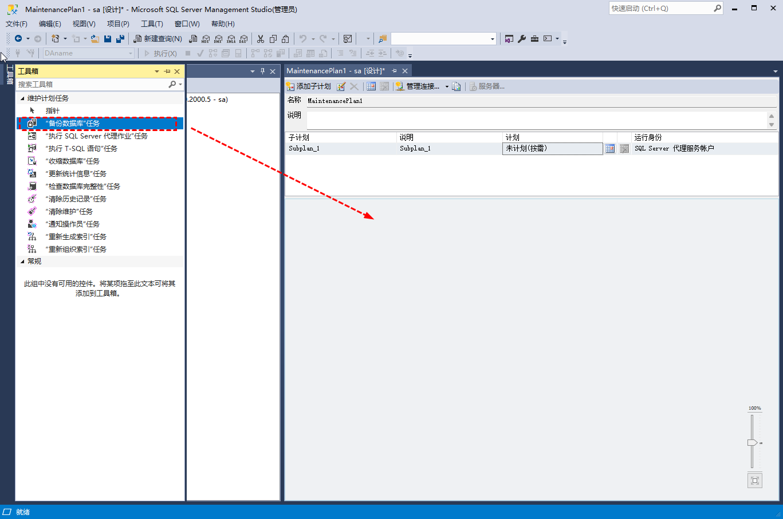Open the 工具(T) menu
This screenshot has height=519, width=783.
pos(151,23)
